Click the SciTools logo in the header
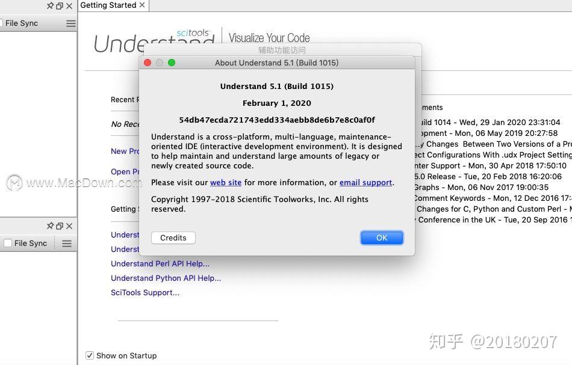Viewport: 572px width, 365px height. pos(193,33)
